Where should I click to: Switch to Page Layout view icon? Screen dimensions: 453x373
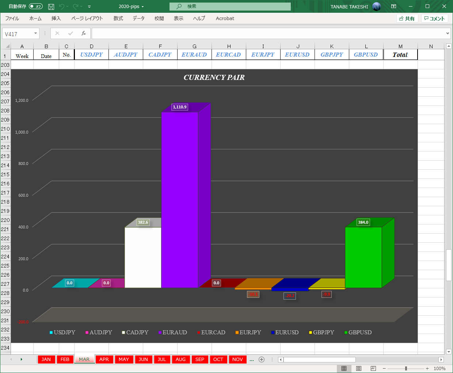click(358, 369)
